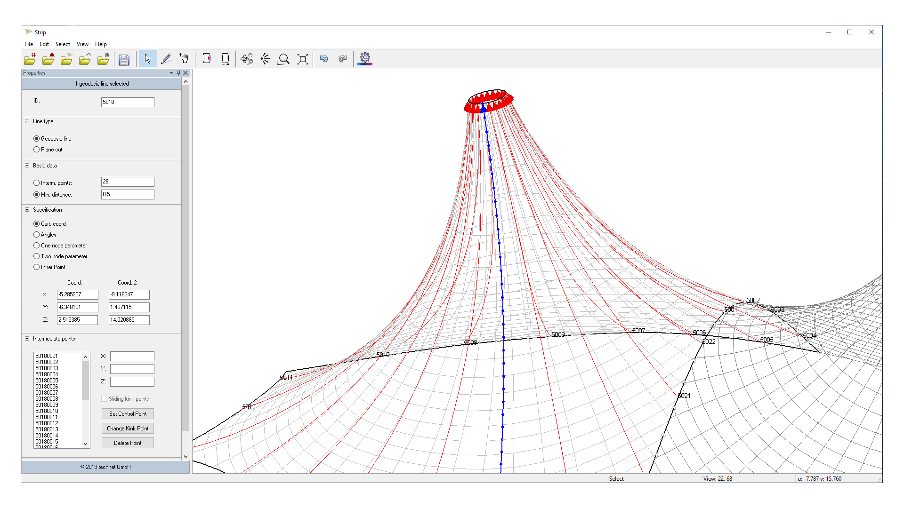Activate the hand add-point tool
The height and width of the screenshot is (508, 904).
pyautogui.click(x=184, y=59)
